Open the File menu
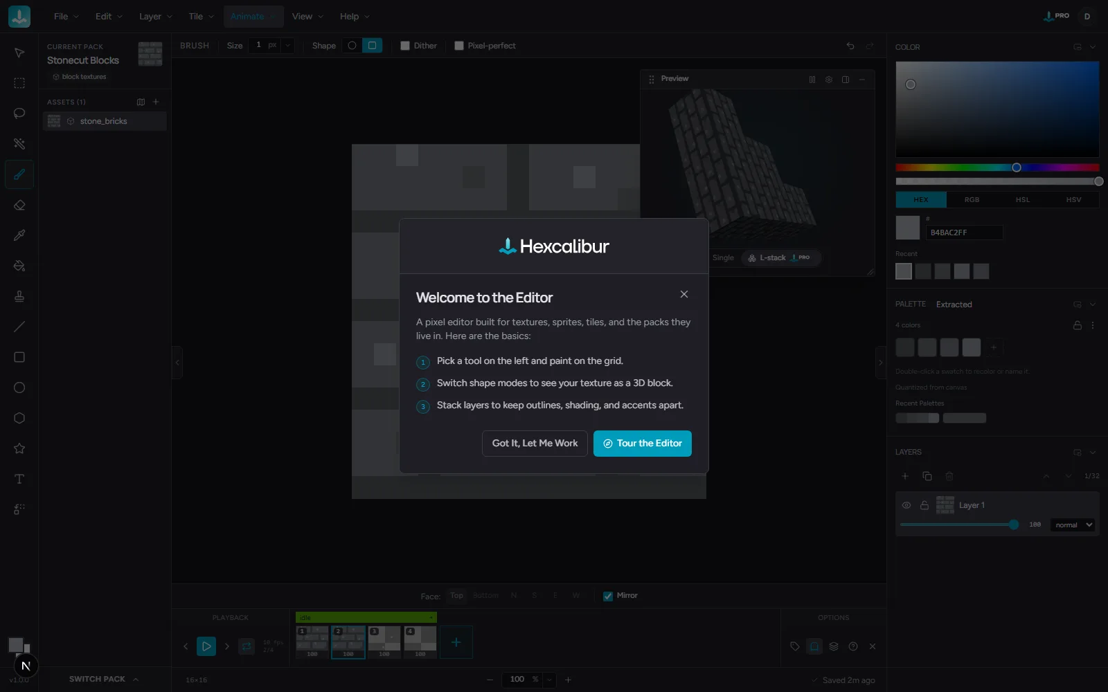Viewport: 1108px width, 692px height. (x=66, y=17)
